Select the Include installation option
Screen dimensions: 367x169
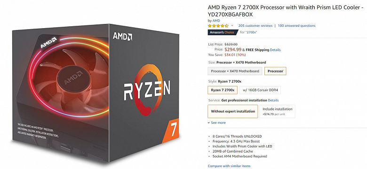tap(277, 111)
